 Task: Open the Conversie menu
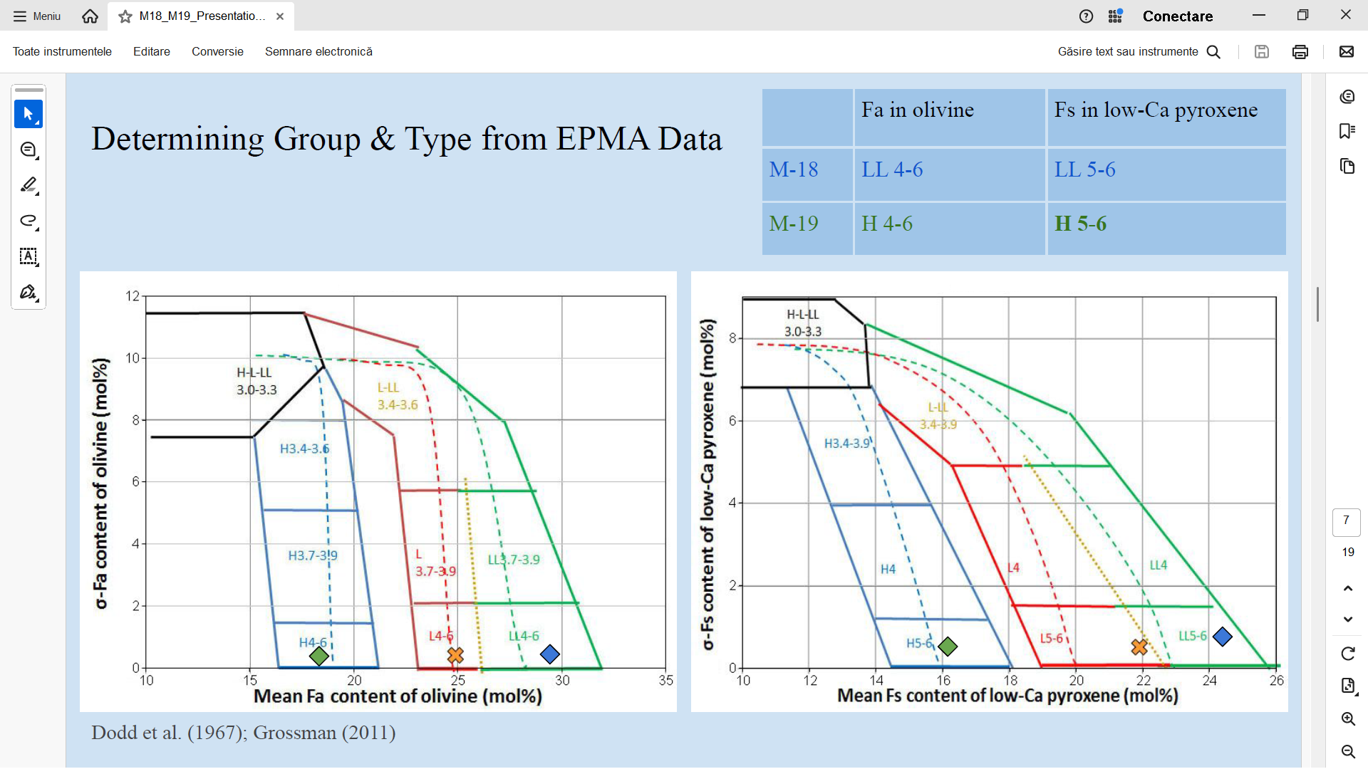pos(217,51)
